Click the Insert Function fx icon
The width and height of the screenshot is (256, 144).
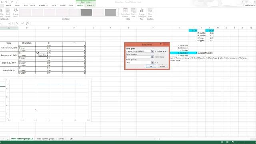(x=27, y=24)
